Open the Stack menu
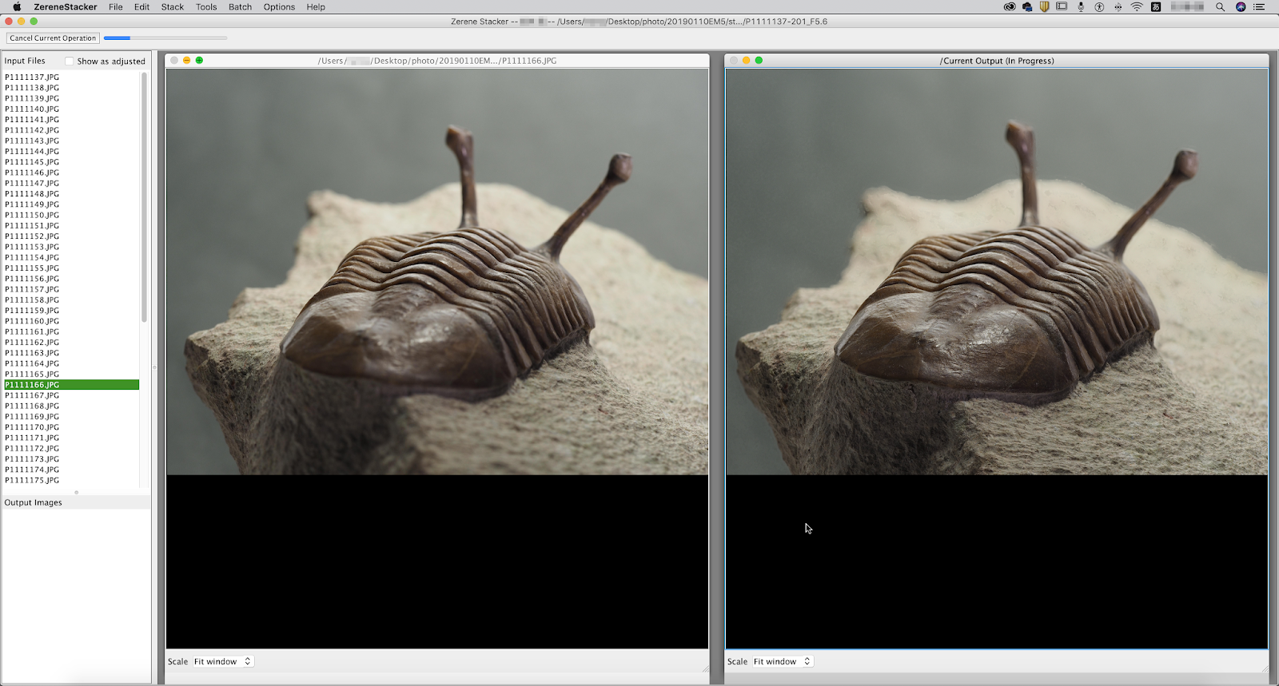 tap(172, 6)
